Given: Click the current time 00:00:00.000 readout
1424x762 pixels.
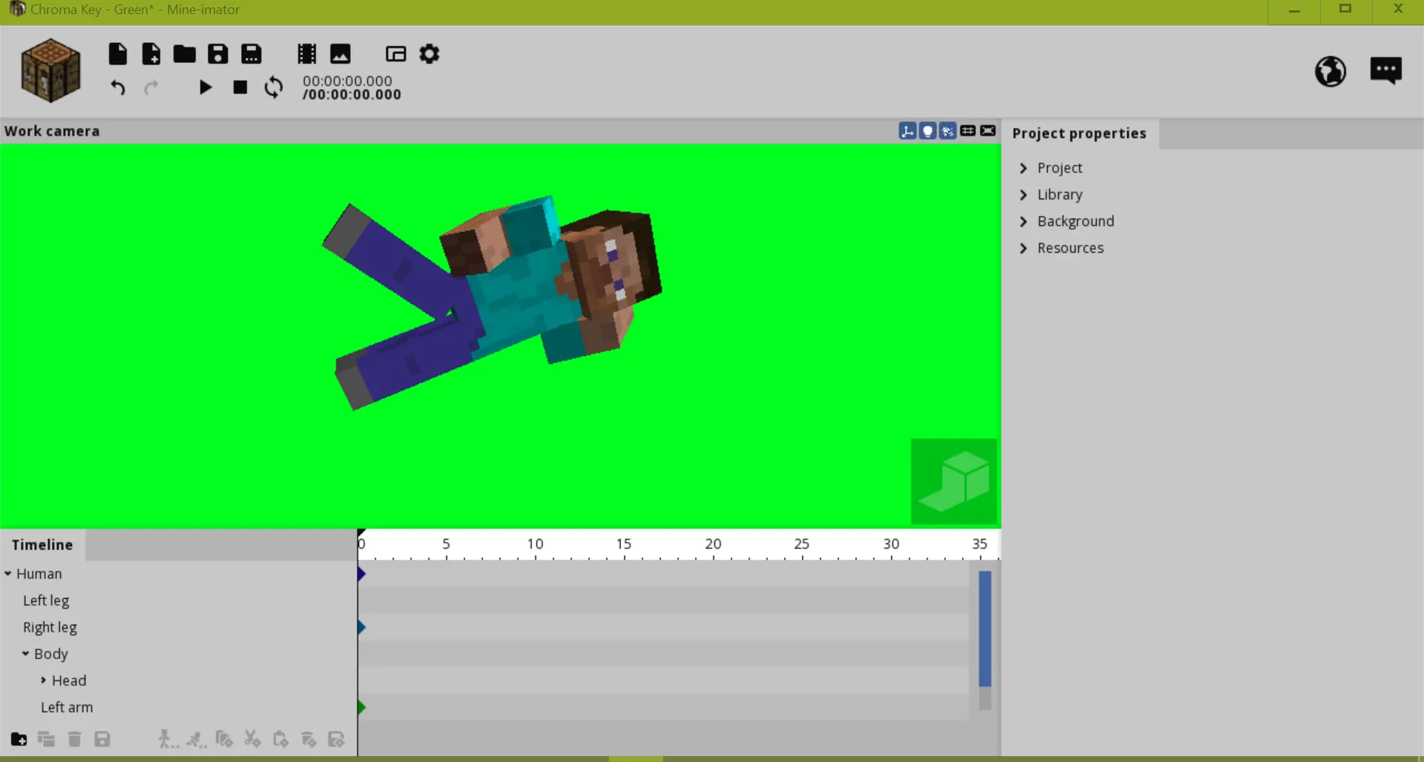Looking at the screenshot, I should click(347, 81).
